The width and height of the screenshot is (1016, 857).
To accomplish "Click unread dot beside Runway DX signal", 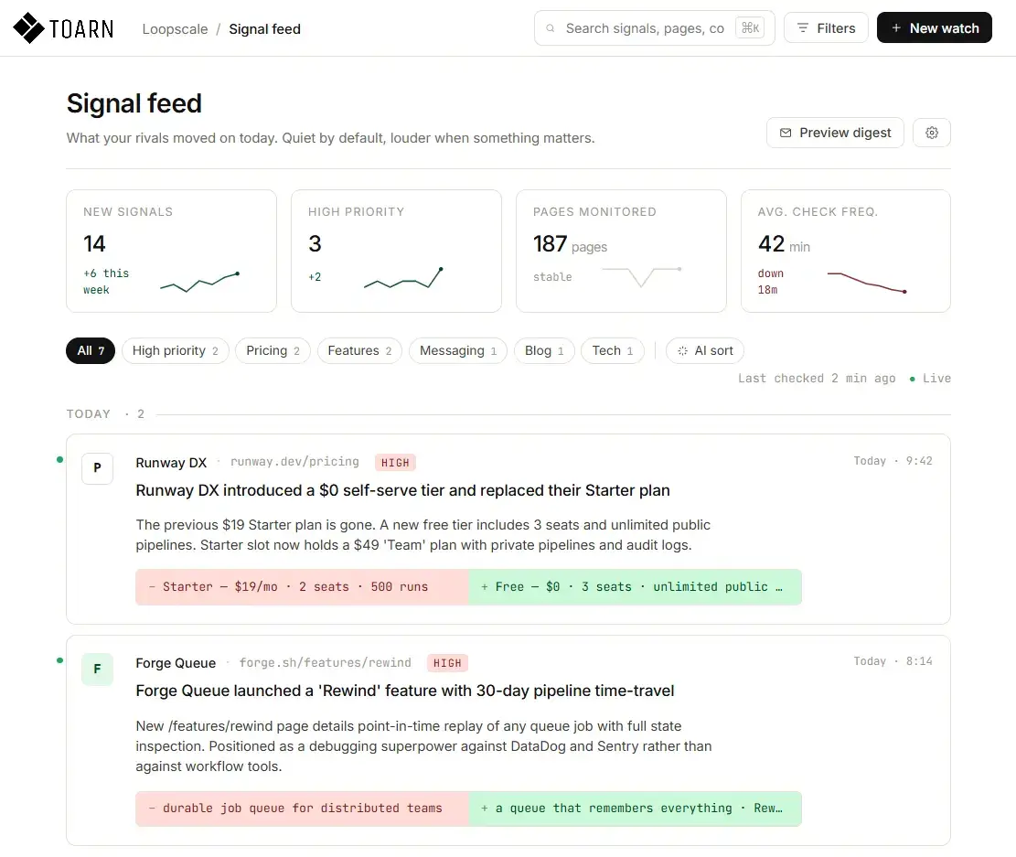I will pyautogui.click(x=59, y=460).
